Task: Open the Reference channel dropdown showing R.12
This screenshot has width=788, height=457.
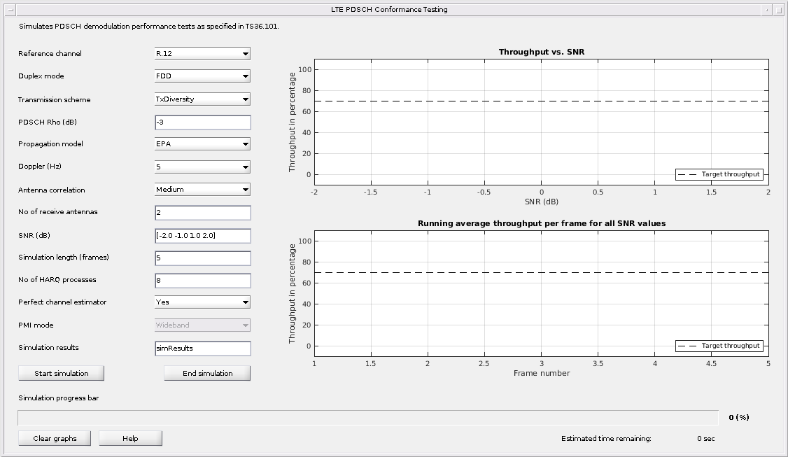Action: [x=202, y=53]
